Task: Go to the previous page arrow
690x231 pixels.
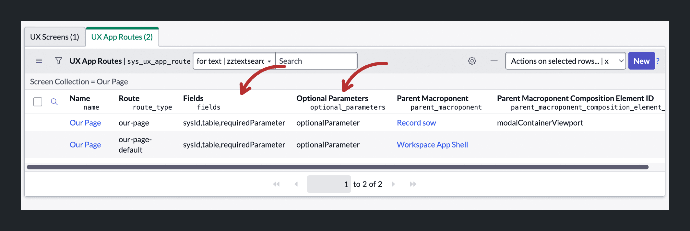Action: pyautogui.click(x=296, y=184)
